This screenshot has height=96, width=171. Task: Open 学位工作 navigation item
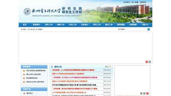[x=73, y=25]
